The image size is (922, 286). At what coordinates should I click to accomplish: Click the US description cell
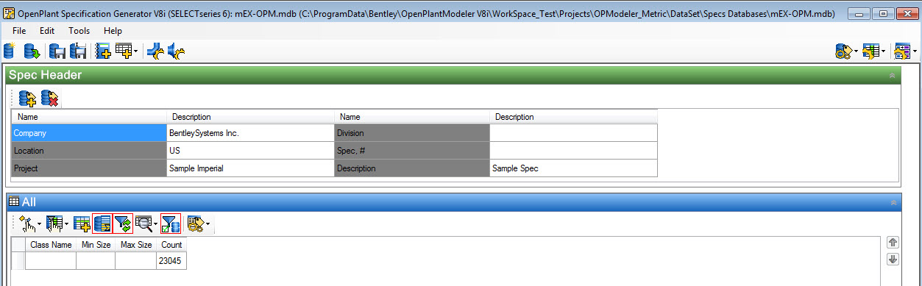tap(251, 151)
